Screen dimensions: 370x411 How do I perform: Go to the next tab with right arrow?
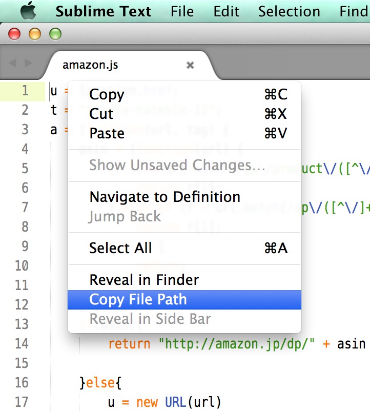click(28, 63)
